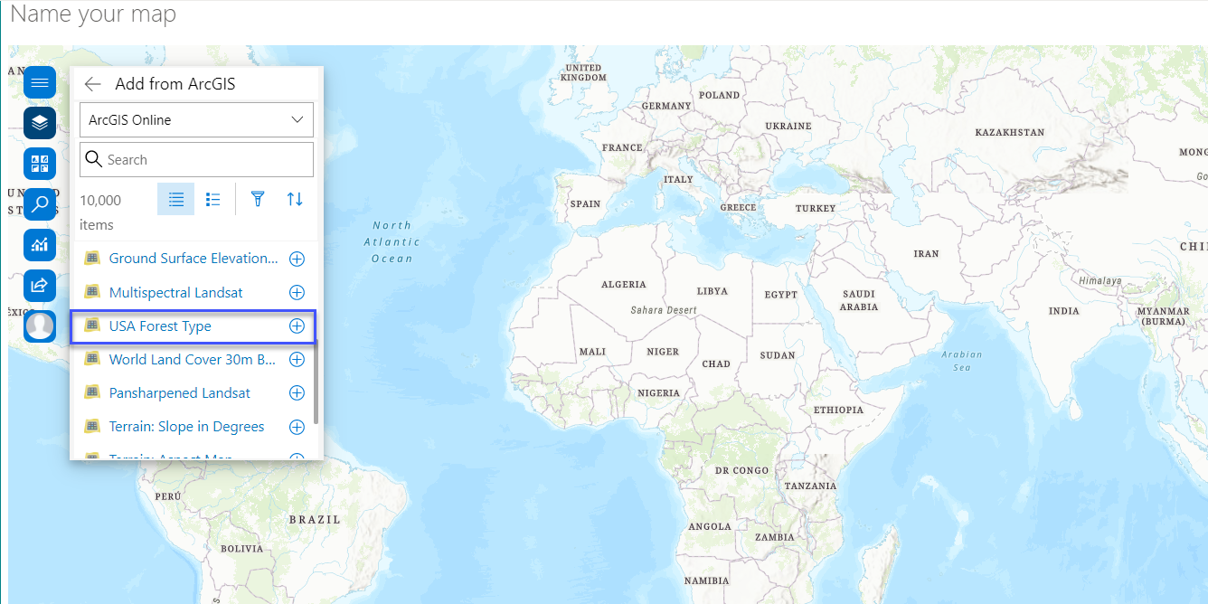Activate the Search tool in the sidebar

tap(39, 204)
